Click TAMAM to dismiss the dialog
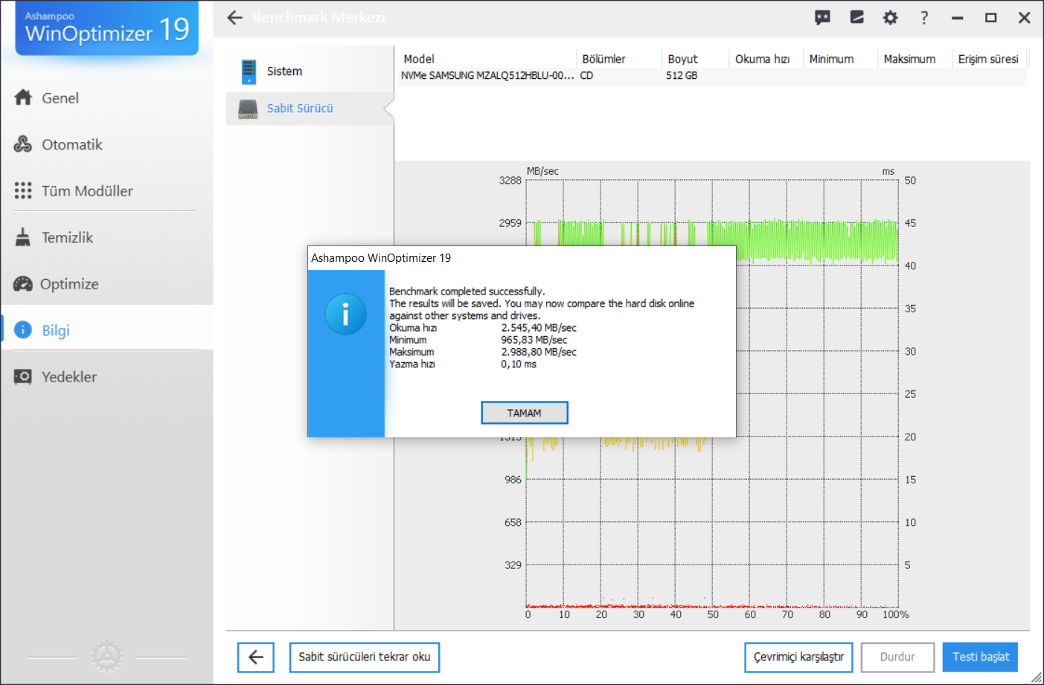Image resolution: width=1044 pixels, height=685 pixels. point(525,413)
